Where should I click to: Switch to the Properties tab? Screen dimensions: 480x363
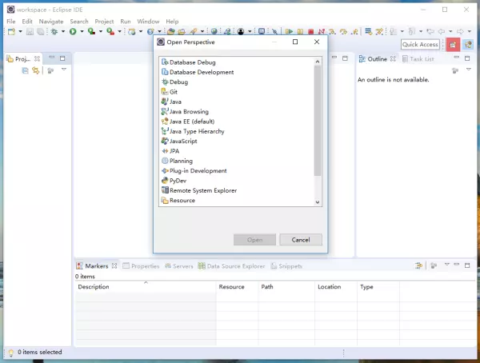(x=141, y=266)
